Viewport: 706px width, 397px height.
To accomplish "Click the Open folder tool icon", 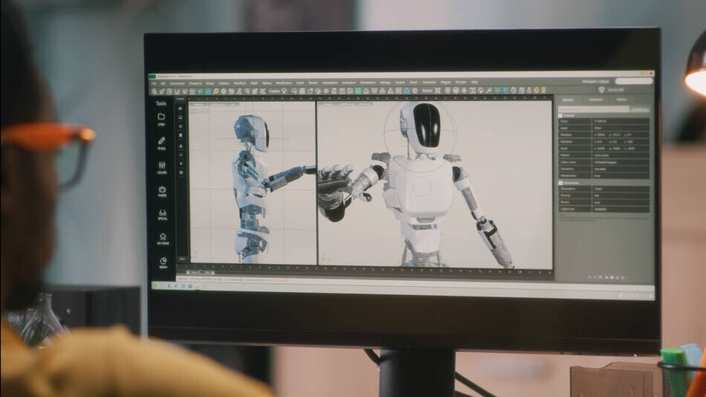I will [x=161, y=118].
